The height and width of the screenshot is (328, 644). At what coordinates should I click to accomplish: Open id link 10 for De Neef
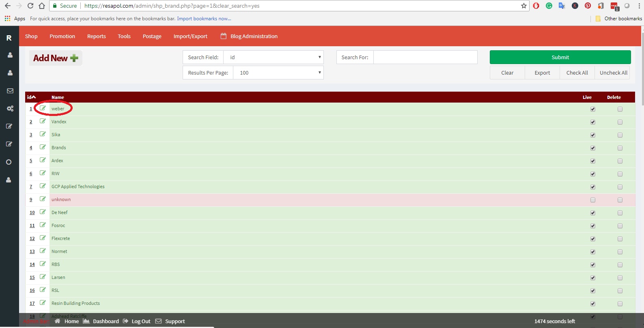click(32, 212)
